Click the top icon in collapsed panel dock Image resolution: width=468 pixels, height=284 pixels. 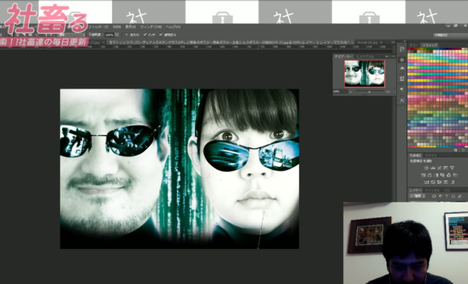point(401,48)
